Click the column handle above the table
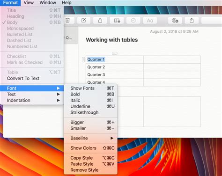222x176 pixels. click(115, 53)
